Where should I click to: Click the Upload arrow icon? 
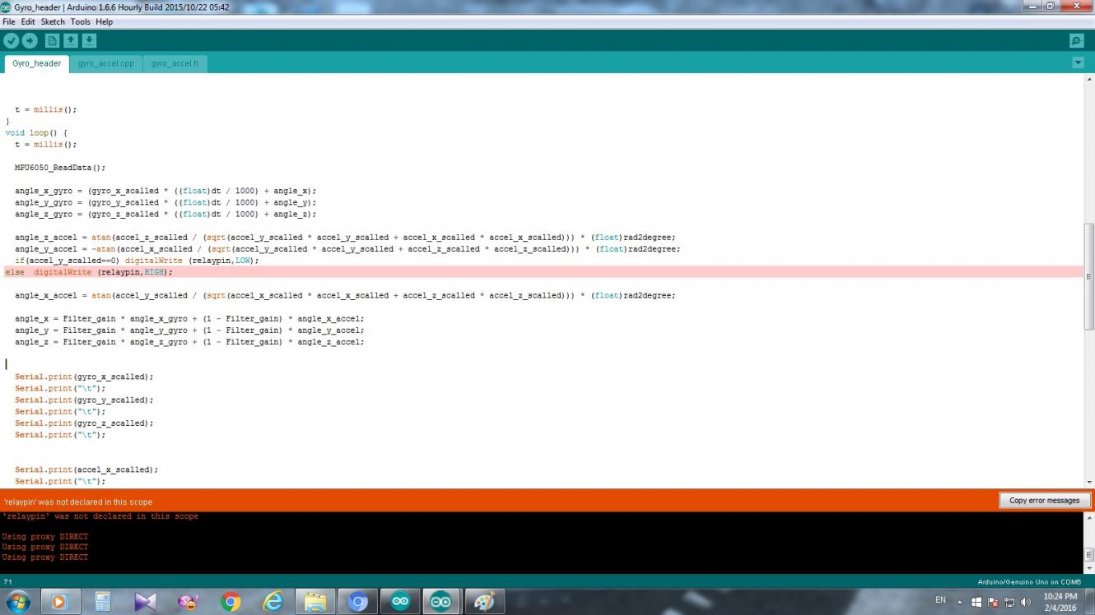click(x=30, y=40)
